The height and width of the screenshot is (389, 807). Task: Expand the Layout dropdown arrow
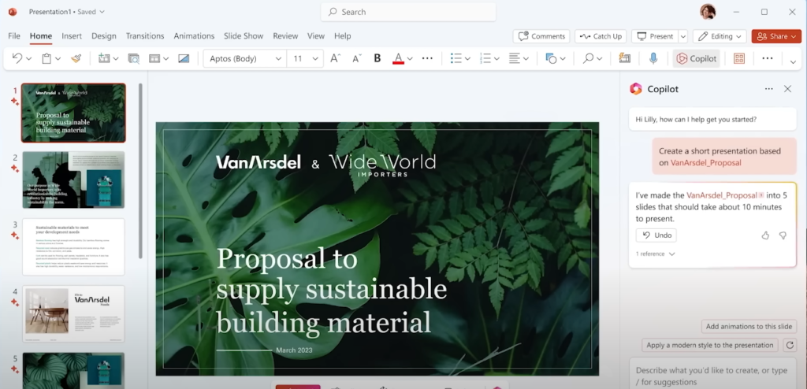coord(165,59)
